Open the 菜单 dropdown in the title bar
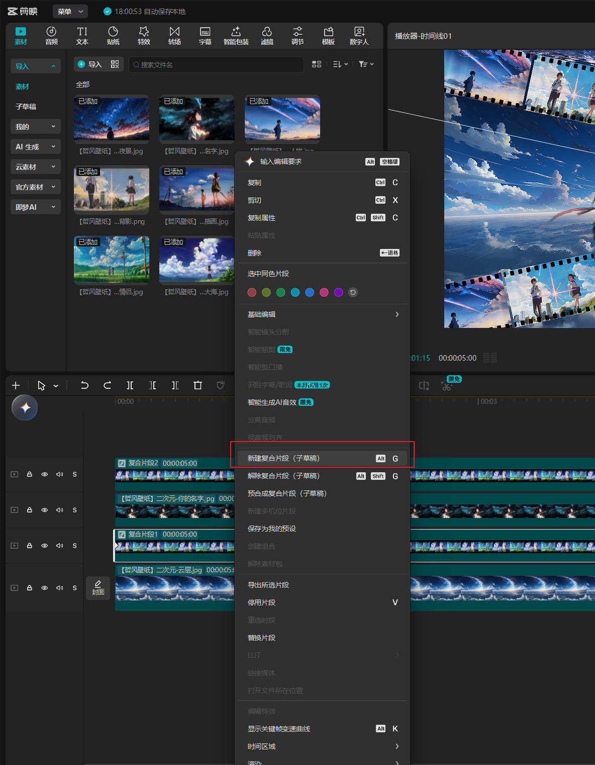Image resolution: width=595 pixels, height=765 pixels. point(70,11)
